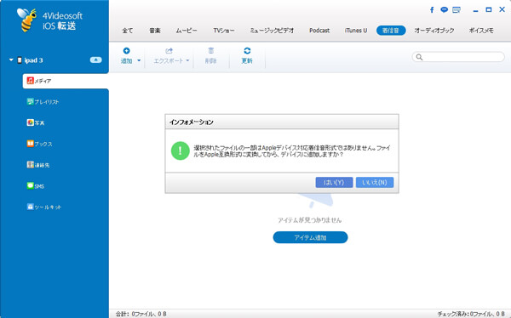Click the 4Videosoft bee logo
Image resolution: width=511 pixels, height=318 pixels.
click(26, 20)
